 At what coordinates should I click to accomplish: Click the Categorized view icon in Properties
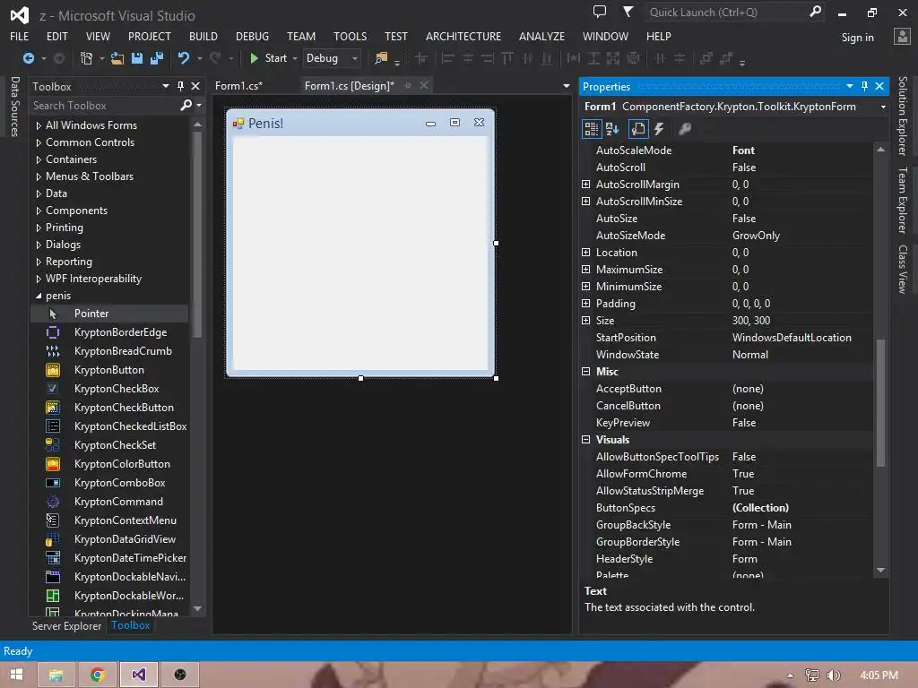coord(592,129)
